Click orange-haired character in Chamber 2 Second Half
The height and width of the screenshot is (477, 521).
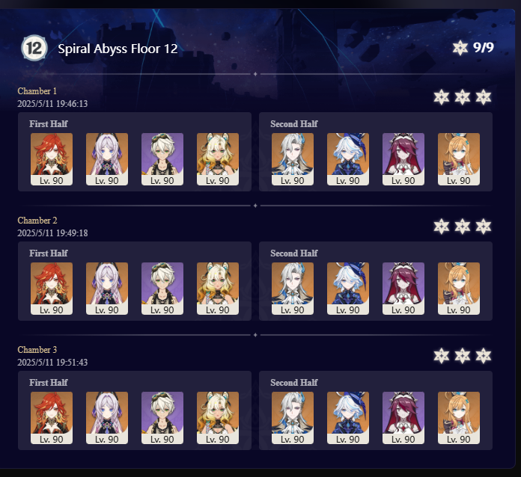tap(459, 289)
